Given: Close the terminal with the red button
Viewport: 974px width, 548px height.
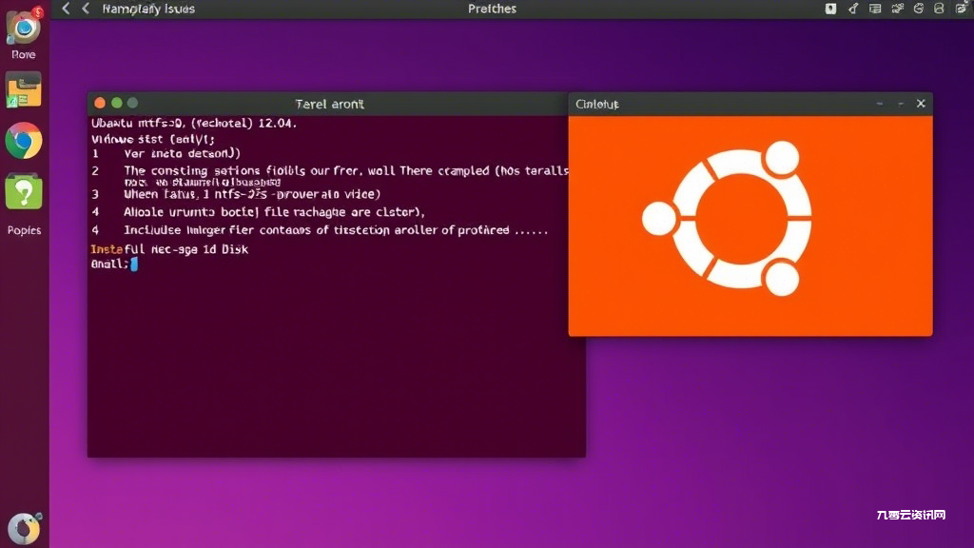Looking at the screenshot, I should coord(99,103).
